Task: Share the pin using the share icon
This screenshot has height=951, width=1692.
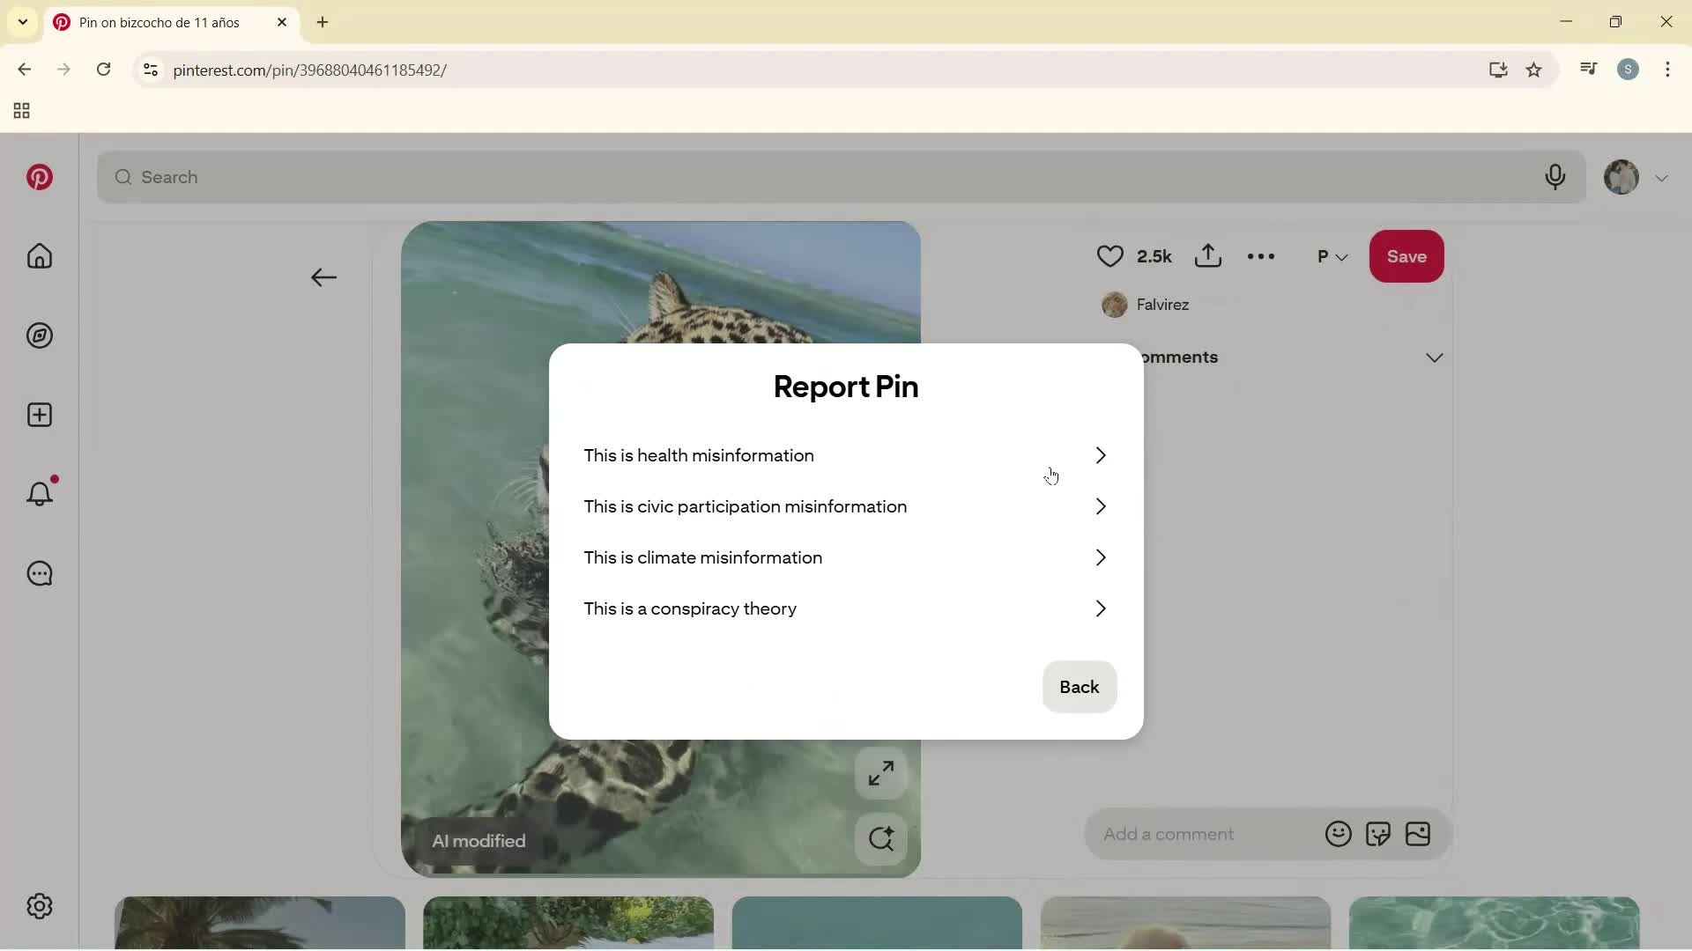Action: coord(1208,256)
